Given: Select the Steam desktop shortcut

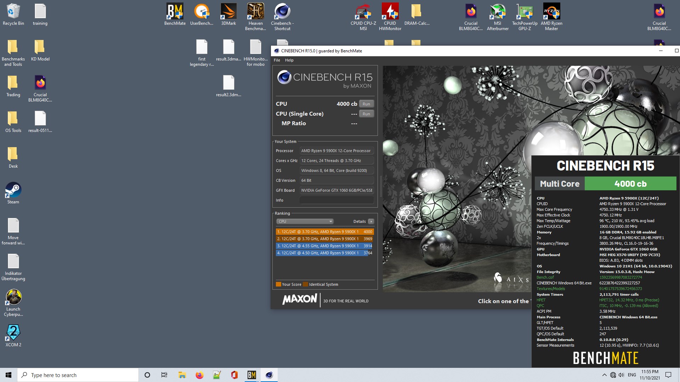Looking at the screenshot, I should click(13, 193).
